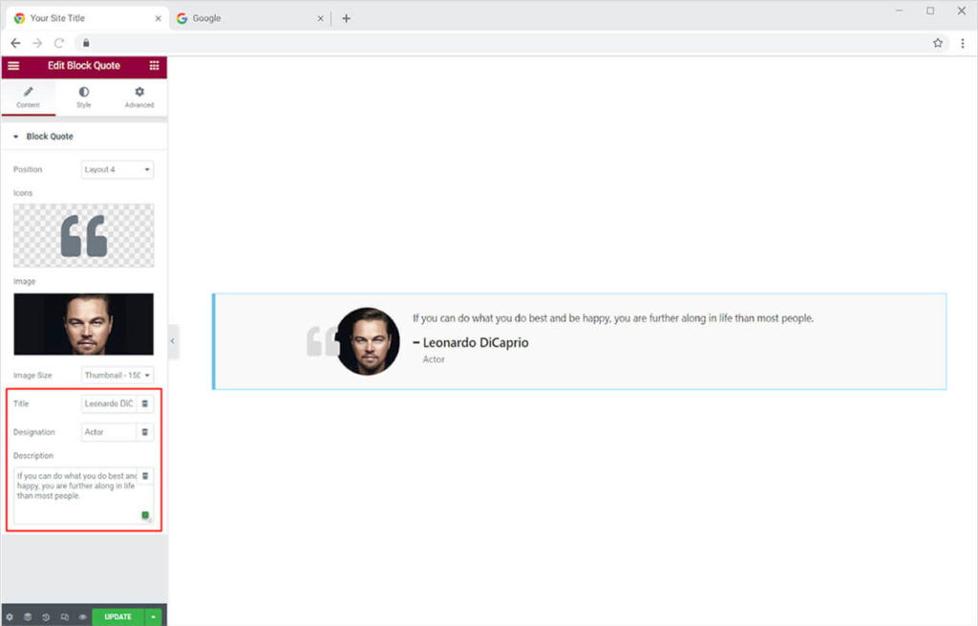The width and height of the screenshot is (978, 626).
Task: Open page settings gear in bottom bar
Action: point(10,616)
